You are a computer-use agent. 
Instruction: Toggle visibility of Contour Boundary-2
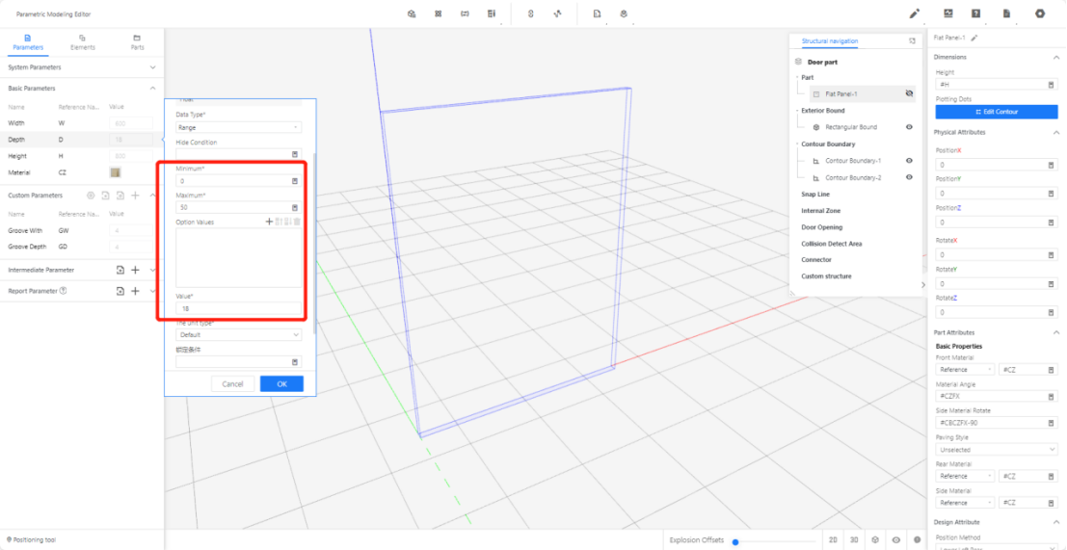coord(909,177)
